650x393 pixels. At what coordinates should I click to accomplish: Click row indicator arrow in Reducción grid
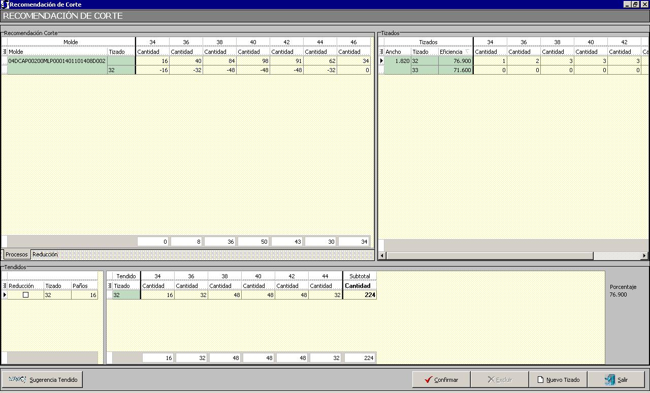click(x=5, y=295)
